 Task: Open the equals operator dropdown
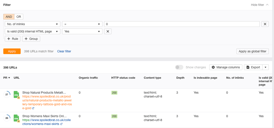pyautogui.click(x=82, y=24)
